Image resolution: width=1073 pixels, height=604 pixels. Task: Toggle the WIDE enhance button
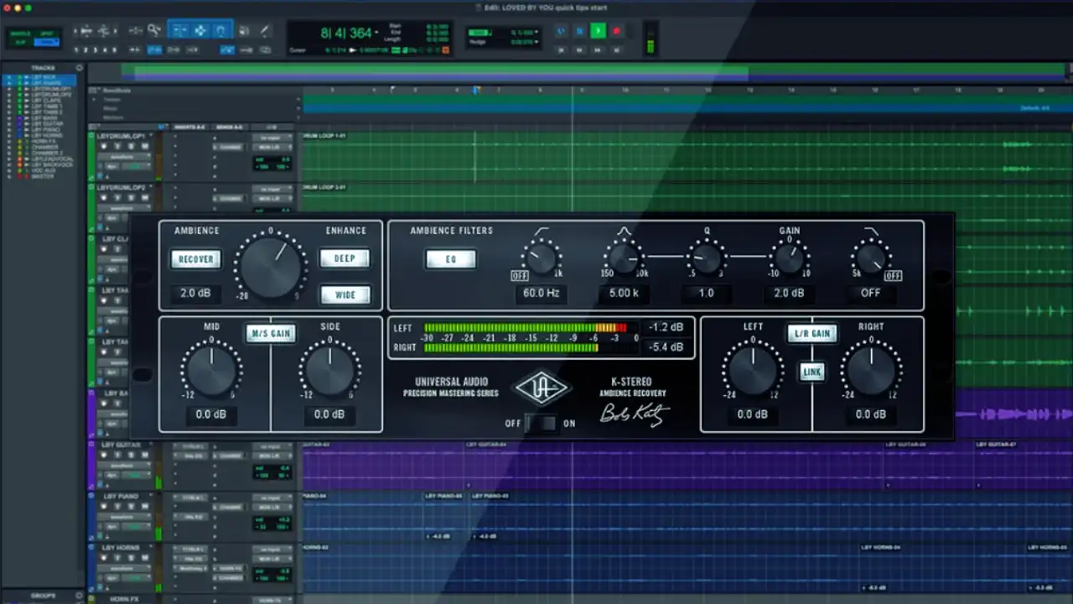345,294
